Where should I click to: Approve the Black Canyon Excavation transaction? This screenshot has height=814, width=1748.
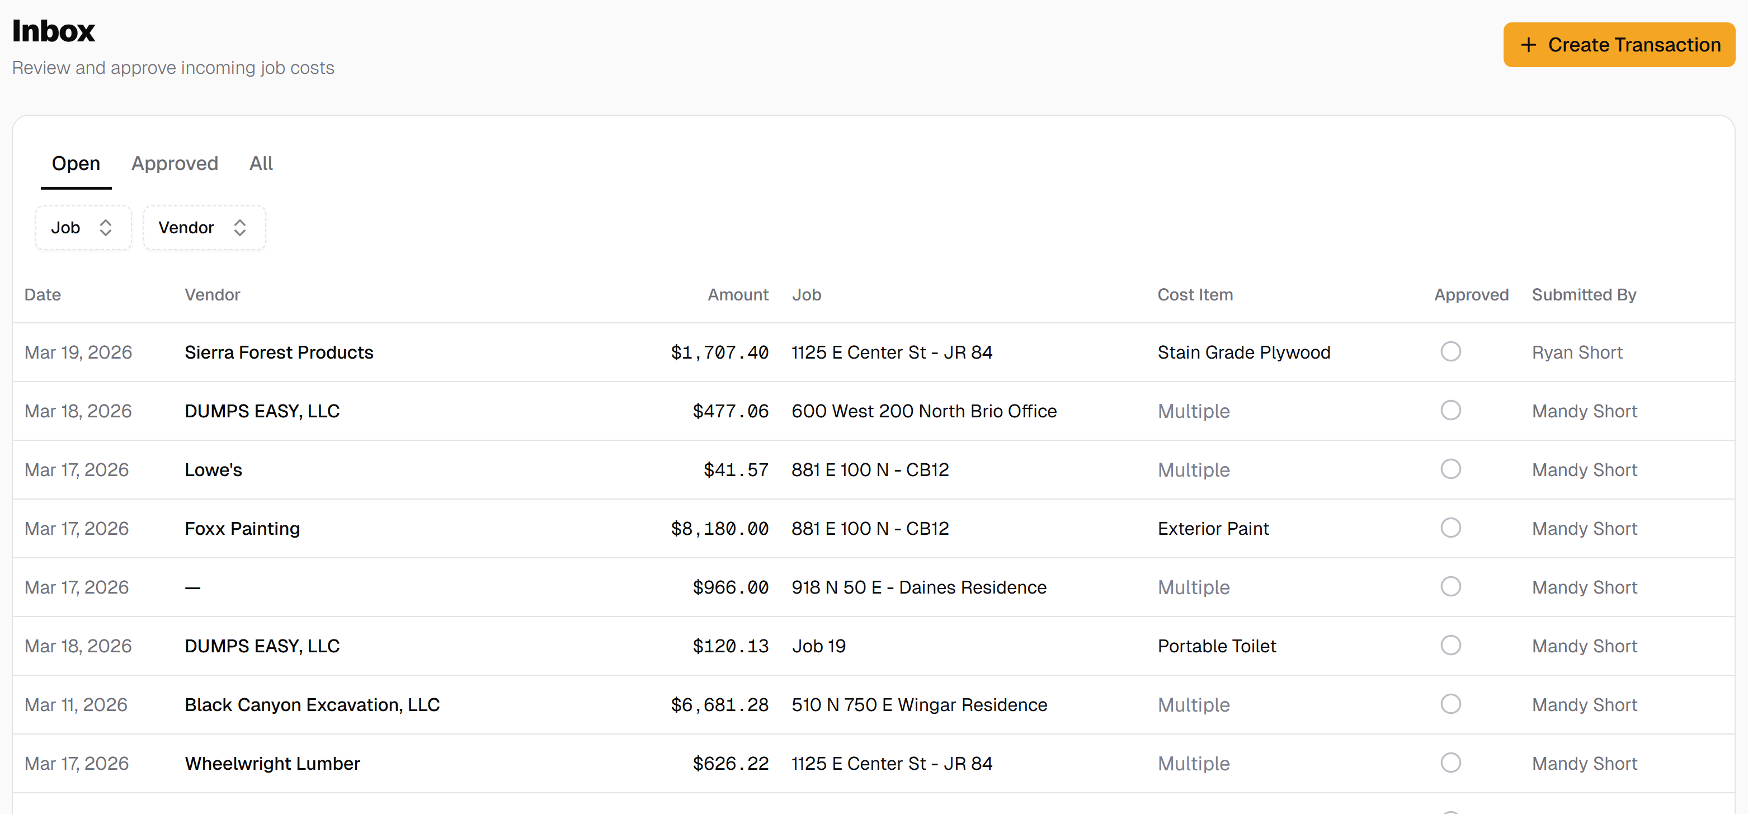[x=1451, y=704]
